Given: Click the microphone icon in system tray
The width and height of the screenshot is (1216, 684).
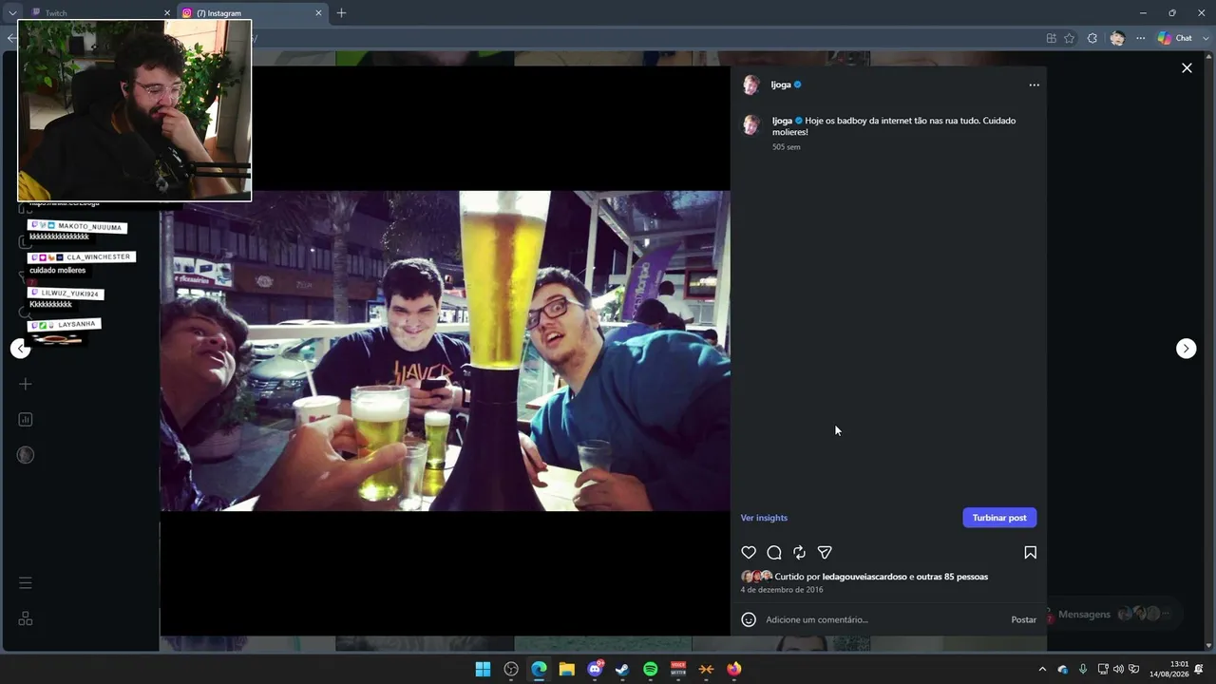Looking at the screenshot, I should 1082,669.
